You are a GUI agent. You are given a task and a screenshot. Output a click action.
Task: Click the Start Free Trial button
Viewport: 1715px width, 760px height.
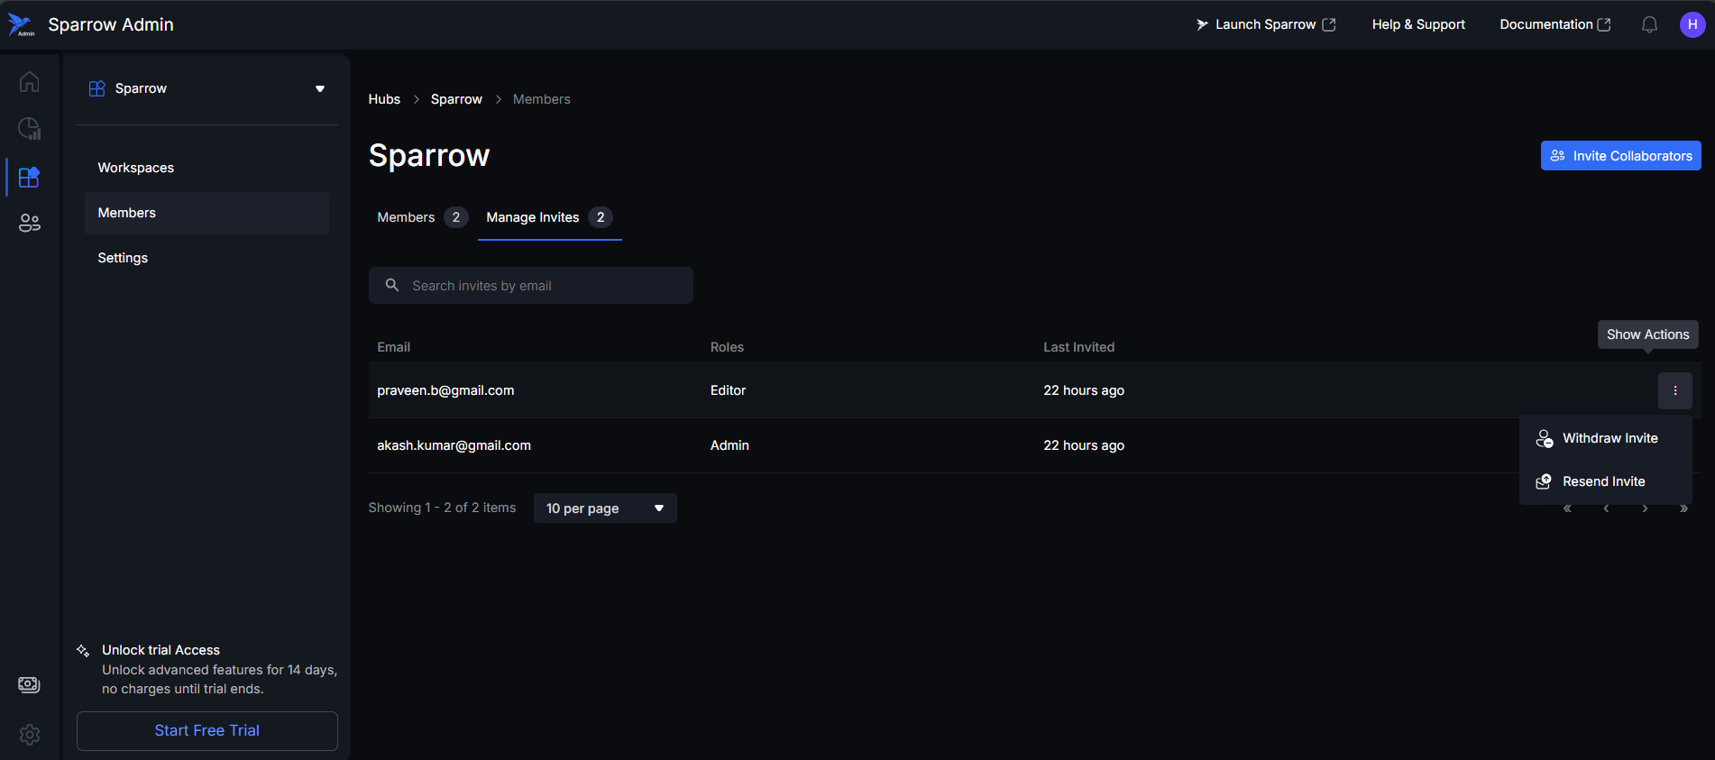tap(206, 730)
